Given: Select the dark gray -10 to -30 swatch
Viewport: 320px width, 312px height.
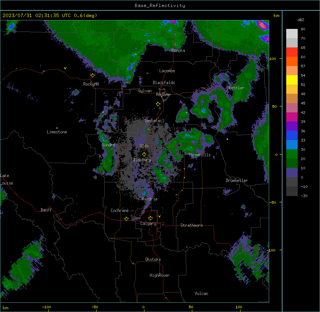Looking at the screenshot, I should click(x=292, y=191).
